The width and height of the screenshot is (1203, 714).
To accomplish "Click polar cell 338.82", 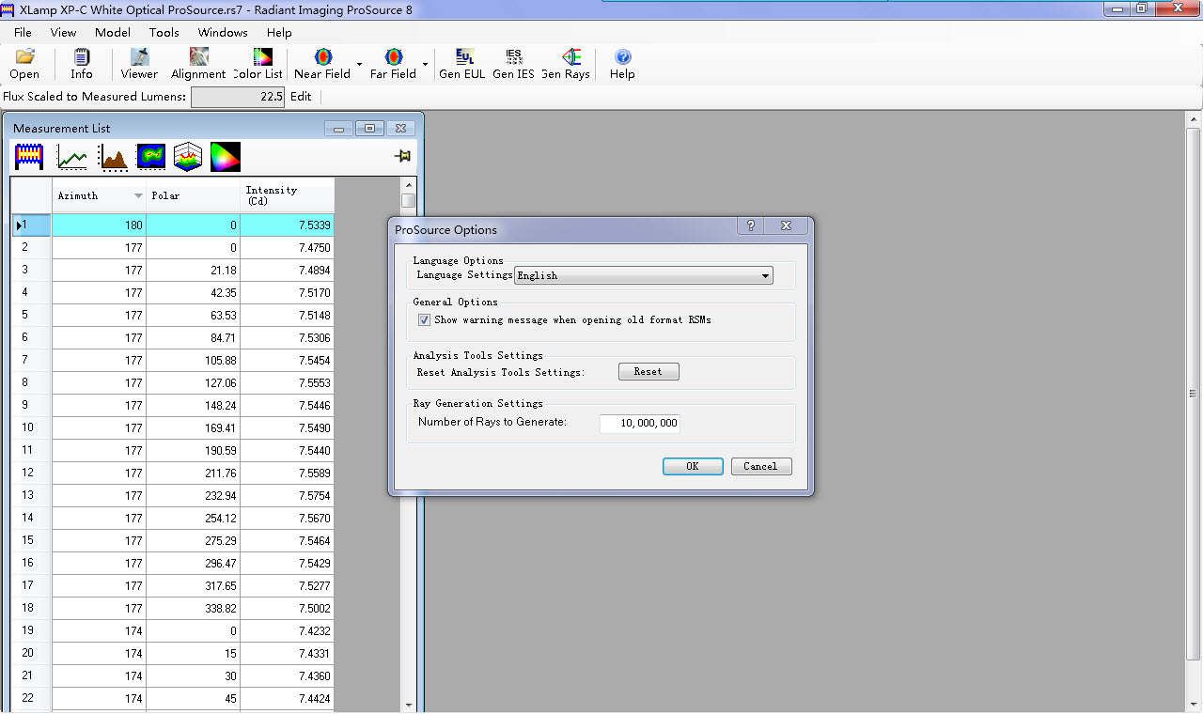I will (x=193, y=609).
